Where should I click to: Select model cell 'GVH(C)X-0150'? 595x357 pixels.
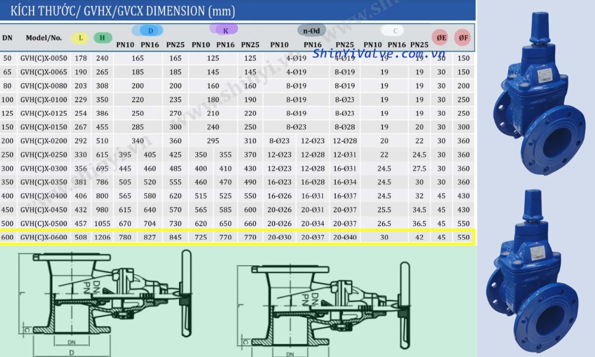[43, 127]
